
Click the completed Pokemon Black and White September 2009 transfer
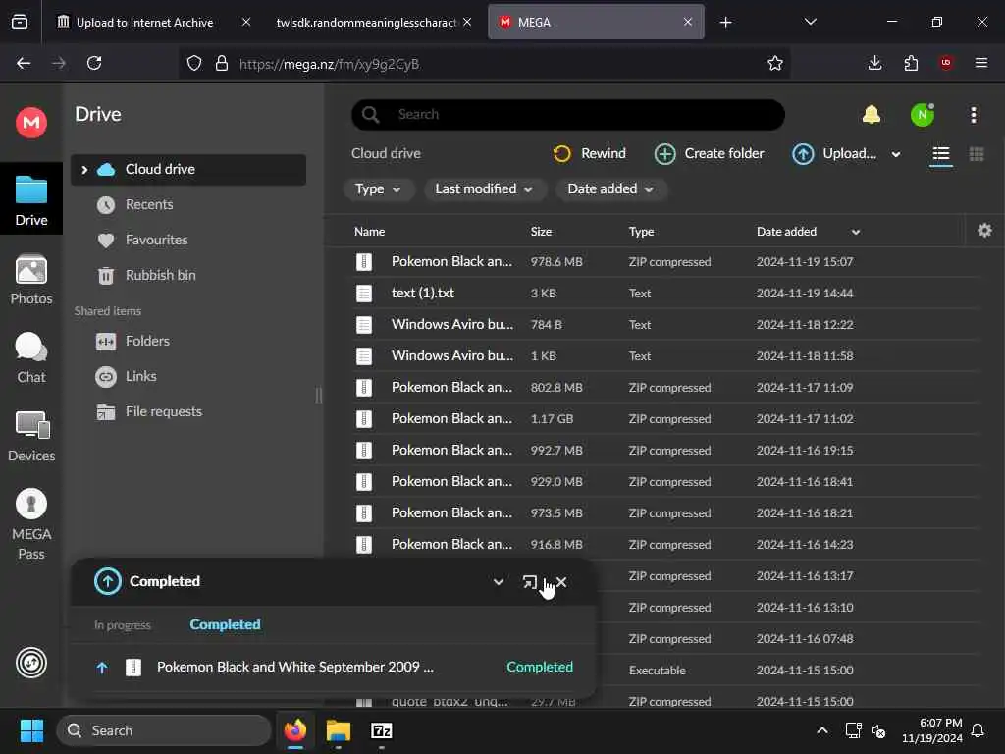point(334,667)
